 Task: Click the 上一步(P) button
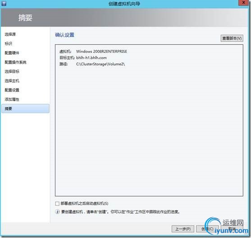pyautogui.click(x=183, y=229)
